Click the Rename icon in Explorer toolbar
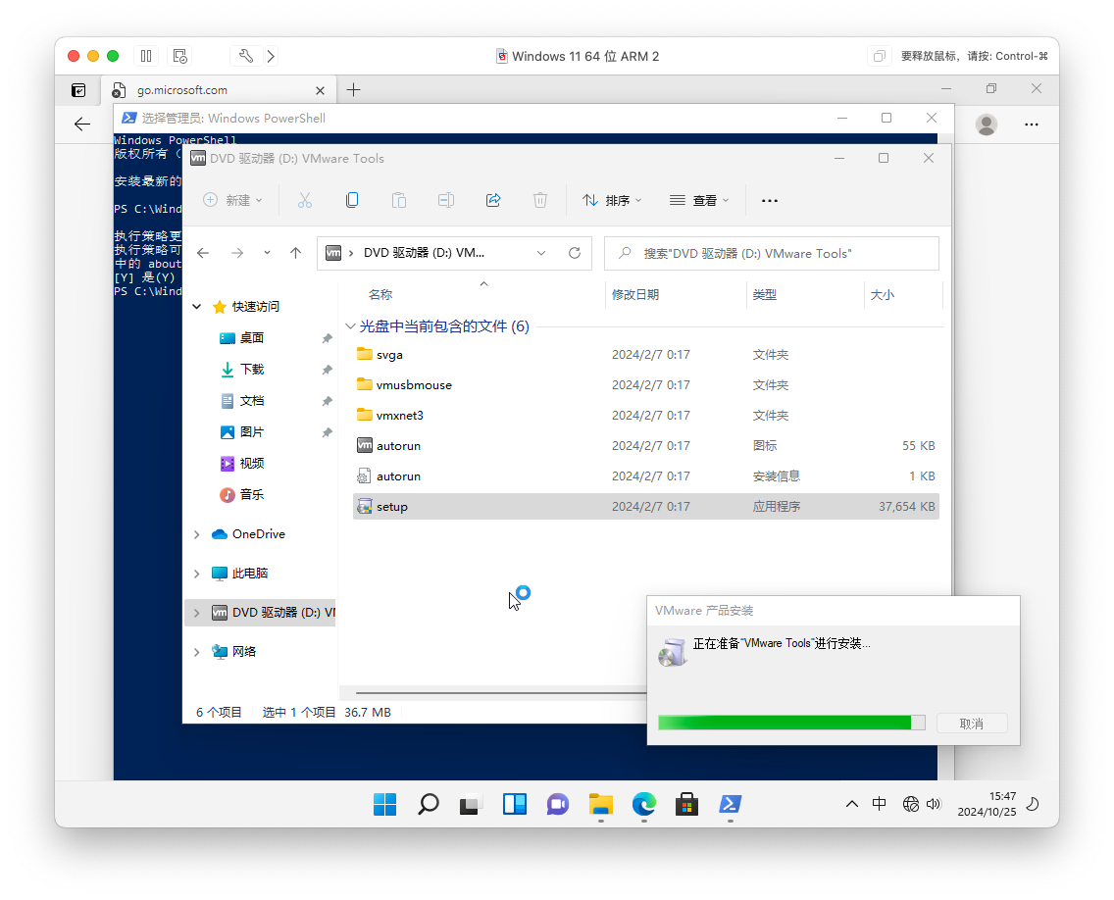This screenshot has height=900, width=1114. [x=446, y=200]
